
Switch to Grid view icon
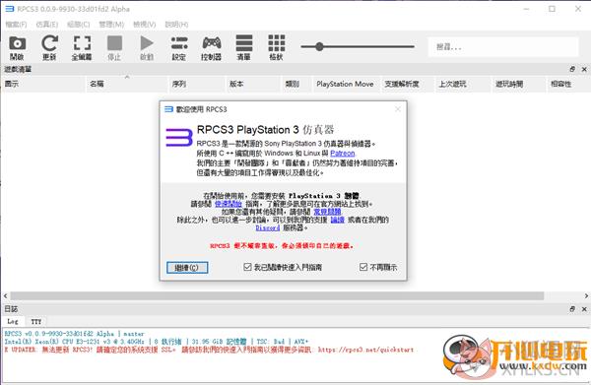coord(276,47)
